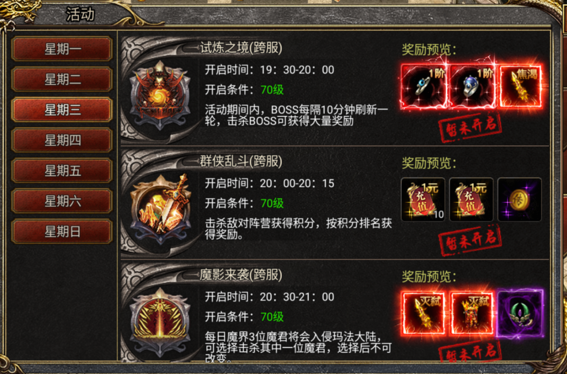This screenshot has width=567, height=374.
Task: Tap the 1元 充值 reward with count 10
Action: [423, 199]
